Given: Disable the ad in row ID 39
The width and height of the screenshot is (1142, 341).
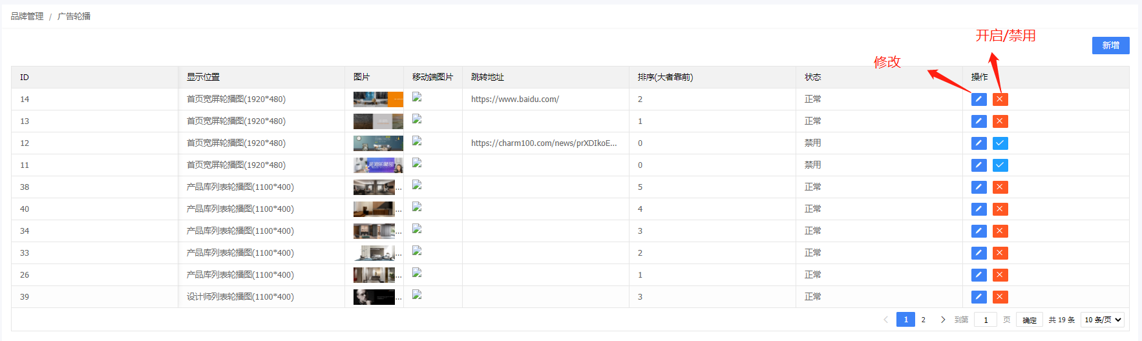Looking at the screenshot, I should click(1000, 297).
